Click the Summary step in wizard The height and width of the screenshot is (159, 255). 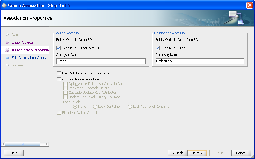(19, 65)
